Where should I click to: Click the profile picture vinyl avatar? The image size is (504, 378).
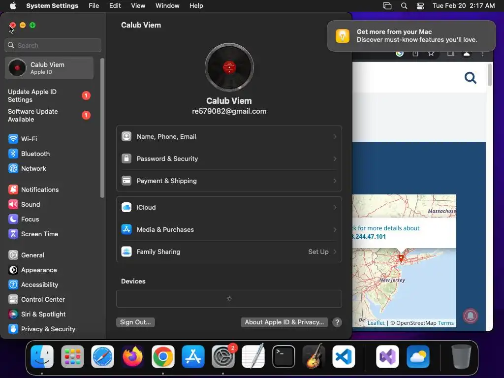[229, 67]
